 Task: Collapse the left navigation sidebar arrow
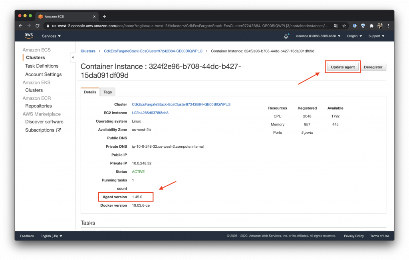click(73, 57)
